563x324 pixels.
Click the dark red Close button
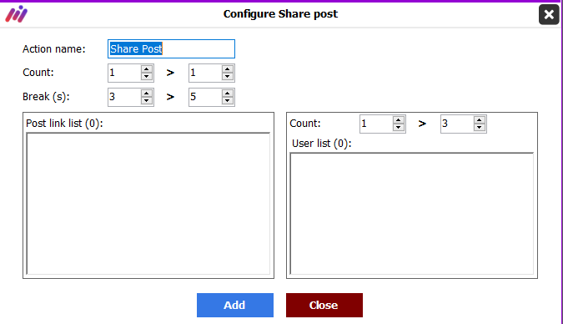(324, 305)
